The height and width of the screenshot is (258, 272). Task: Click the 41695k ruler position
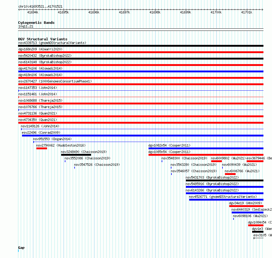coord(63,12)
